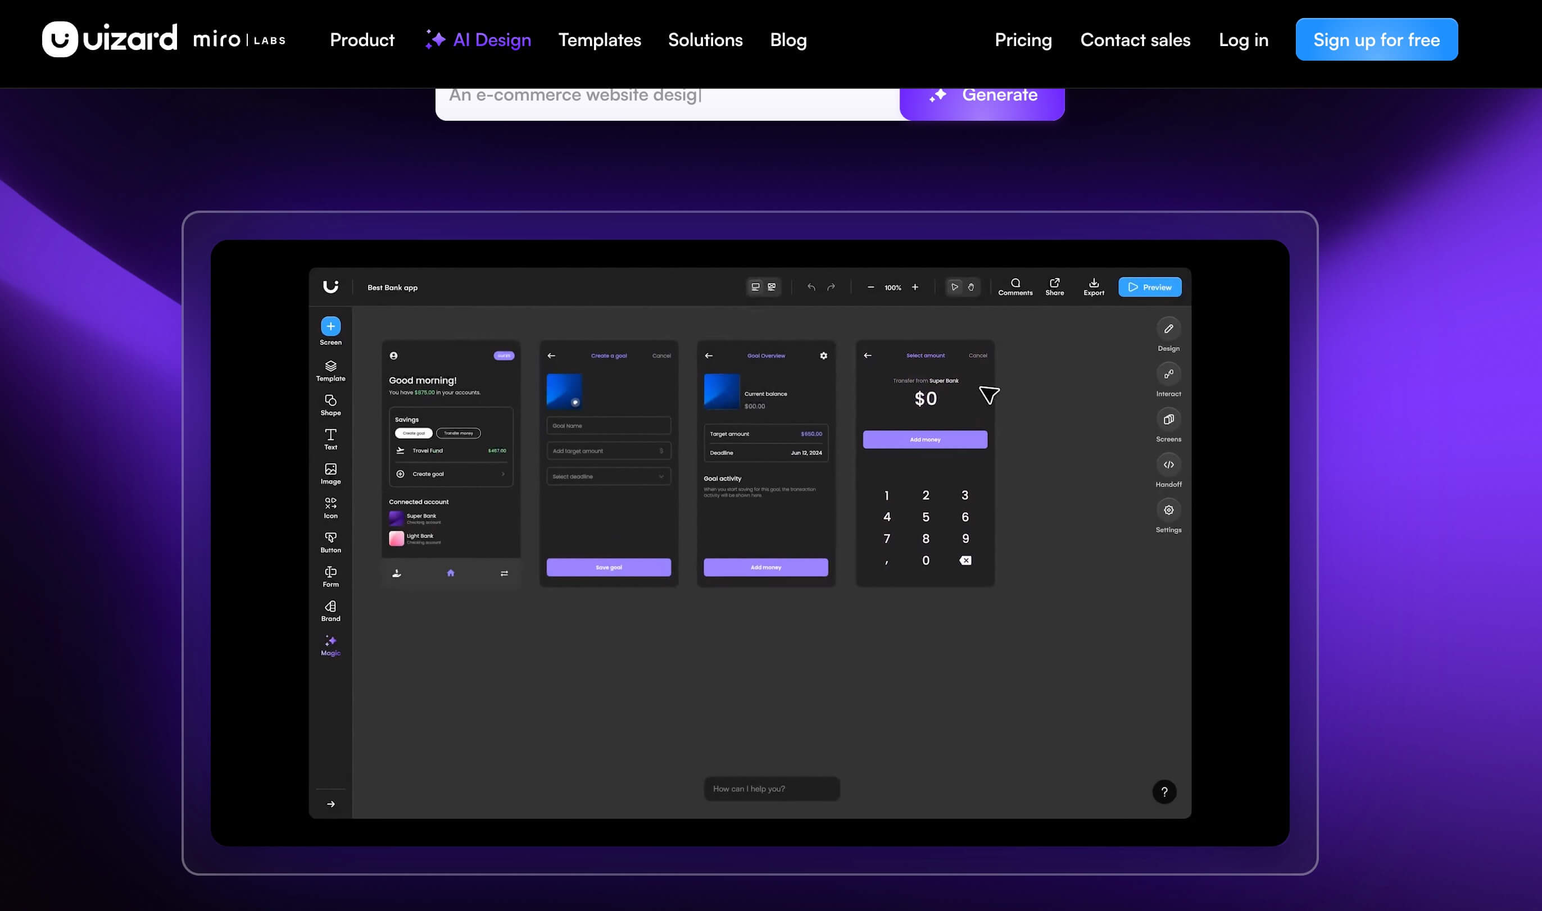Select the pointer cursor mode toggle
1542x911 pixels.
tap(954, 288)
